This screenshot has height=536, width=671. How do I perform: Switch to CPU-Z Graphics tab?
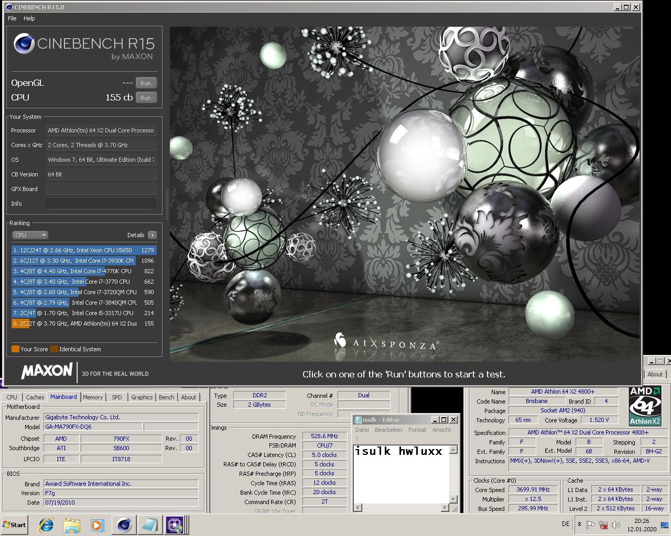point(142,397)
